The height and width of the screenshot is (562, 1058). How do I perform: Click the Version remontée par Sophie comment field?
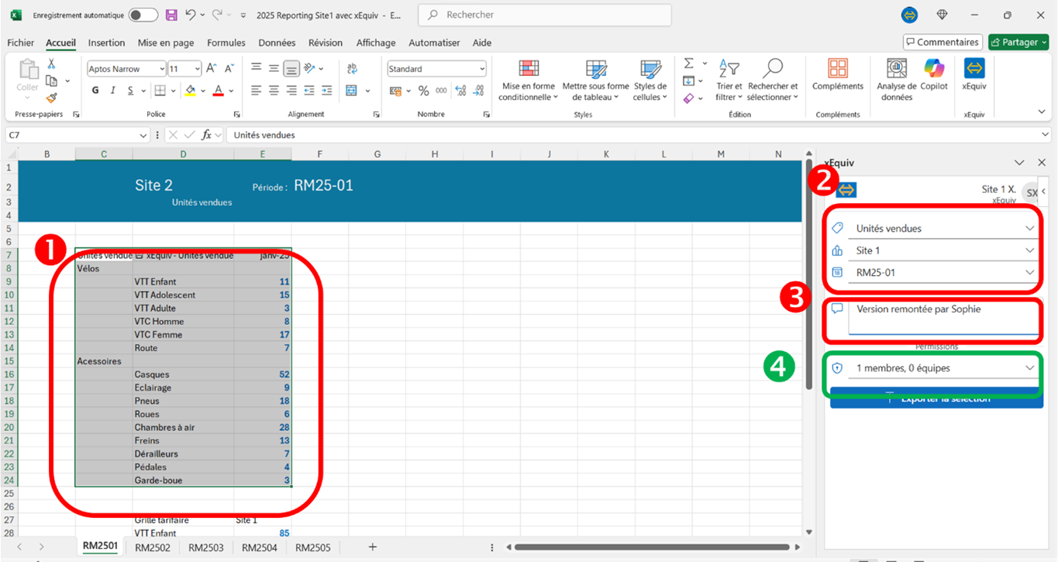click(x=943, y=317)
